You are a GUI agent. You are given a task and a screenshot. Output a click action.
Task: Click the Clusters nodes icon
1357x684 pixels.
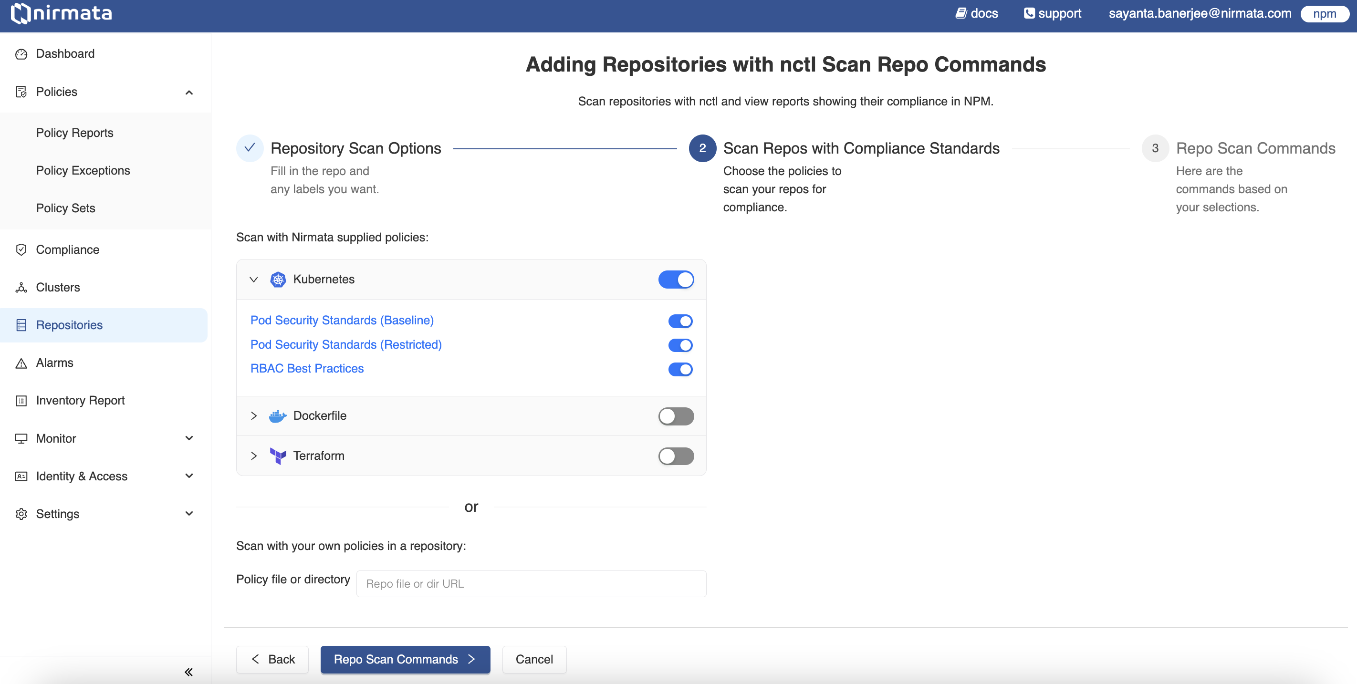(x=21, y=288)
